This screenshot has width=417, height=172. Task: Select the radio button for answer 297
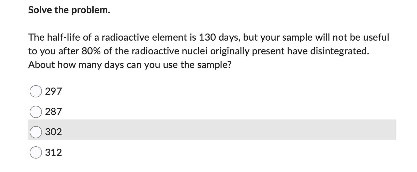click(36, 91)
